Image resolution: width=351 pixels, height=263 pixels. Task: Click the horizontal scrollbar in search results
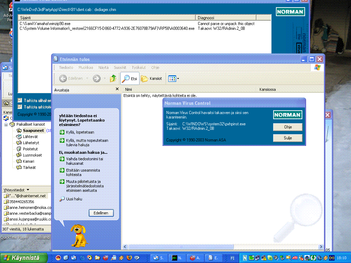tap(181, 247)
